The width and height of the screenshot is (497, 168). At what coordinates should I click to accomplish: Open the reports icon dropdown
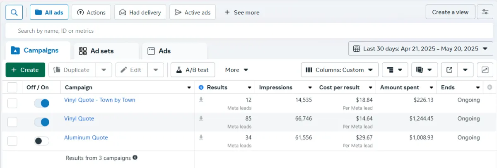[425, 70]
